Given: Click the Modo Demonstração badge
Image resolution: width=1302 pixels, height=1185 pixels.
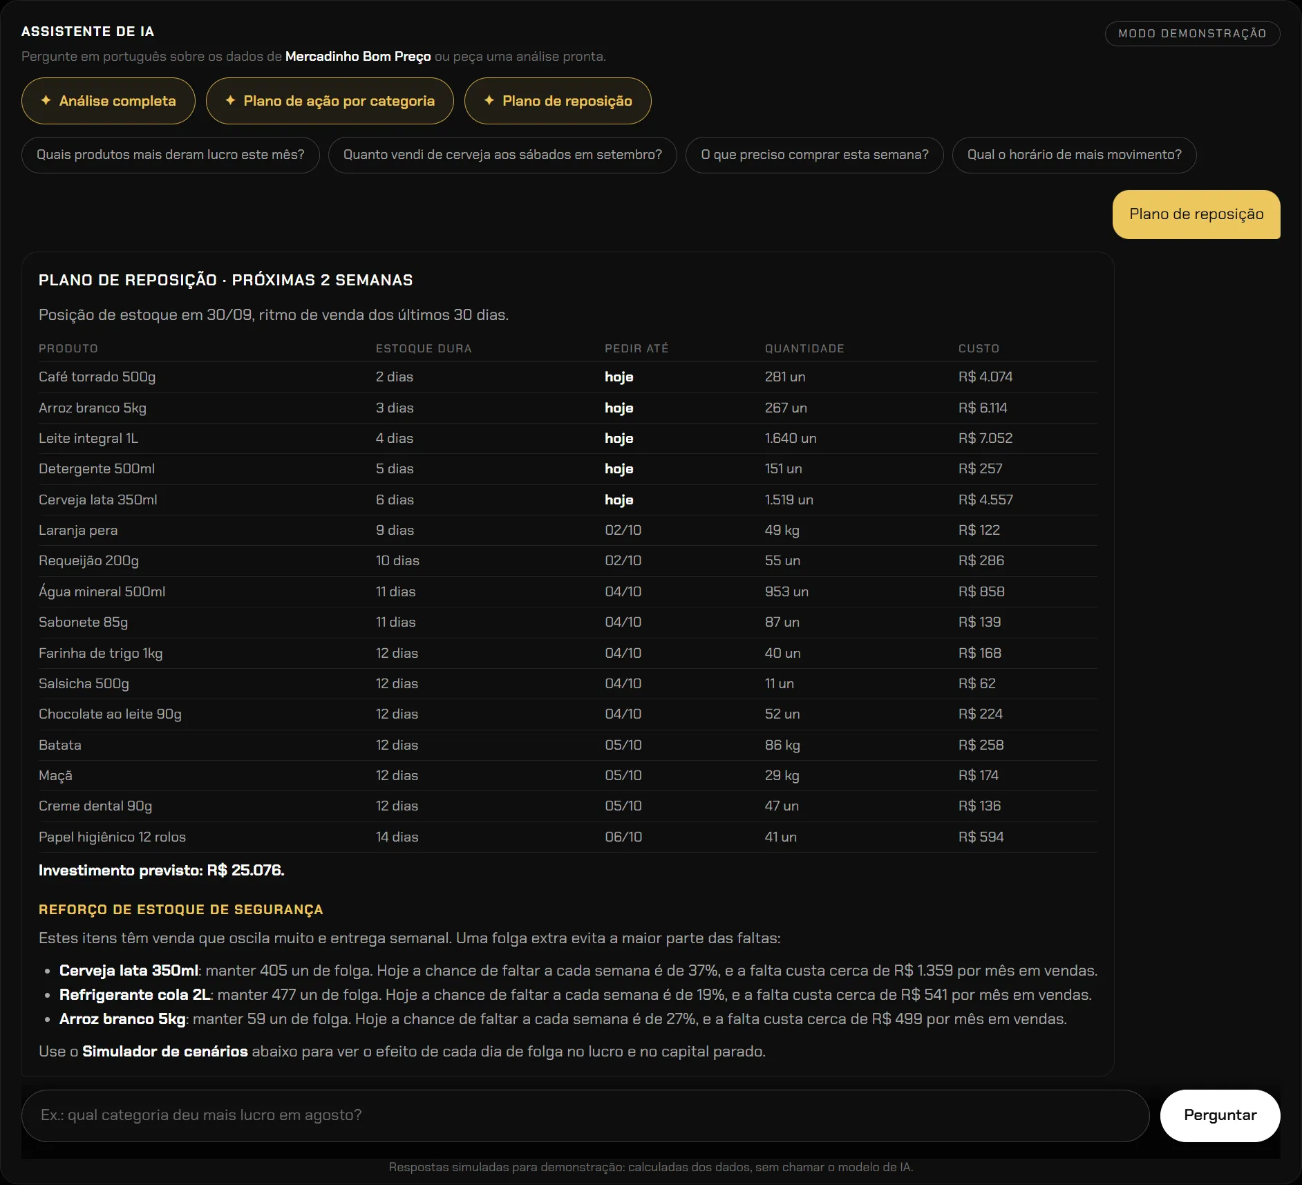Looking at the screenshot, I should click(x=1192, y=33).
